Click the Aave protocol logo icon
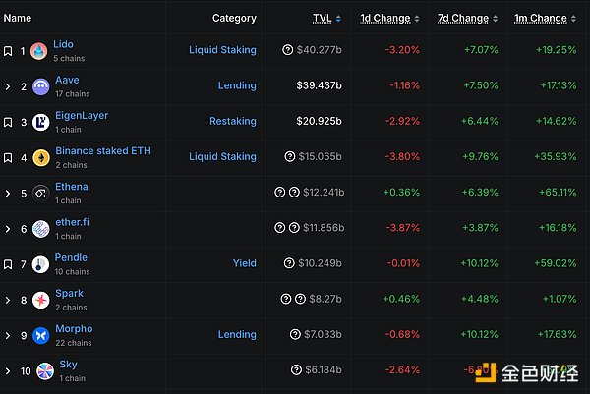This screenshot has width=590, height=394. 39,86
